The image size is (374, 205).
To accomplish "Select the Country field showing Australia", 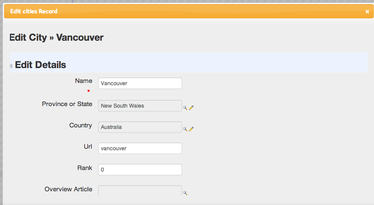I will tap(140, 127).
